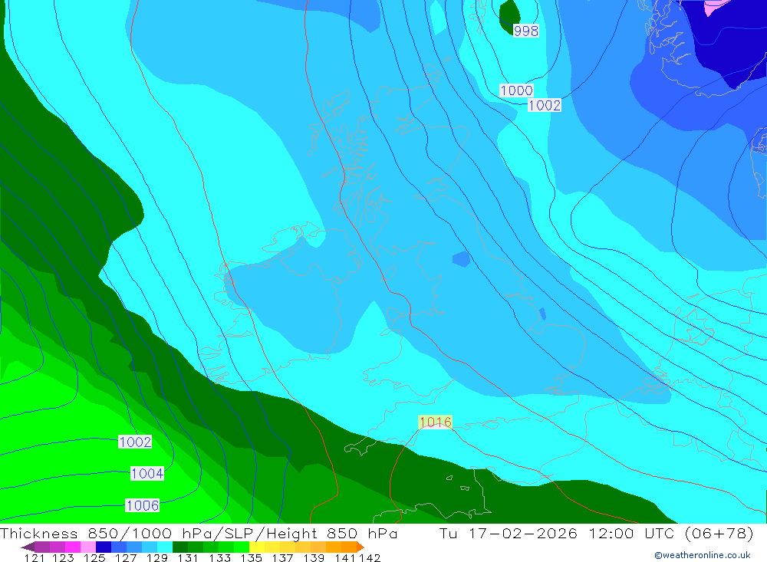Click the 142 legend value
The image size is (767, 562).
370,557
